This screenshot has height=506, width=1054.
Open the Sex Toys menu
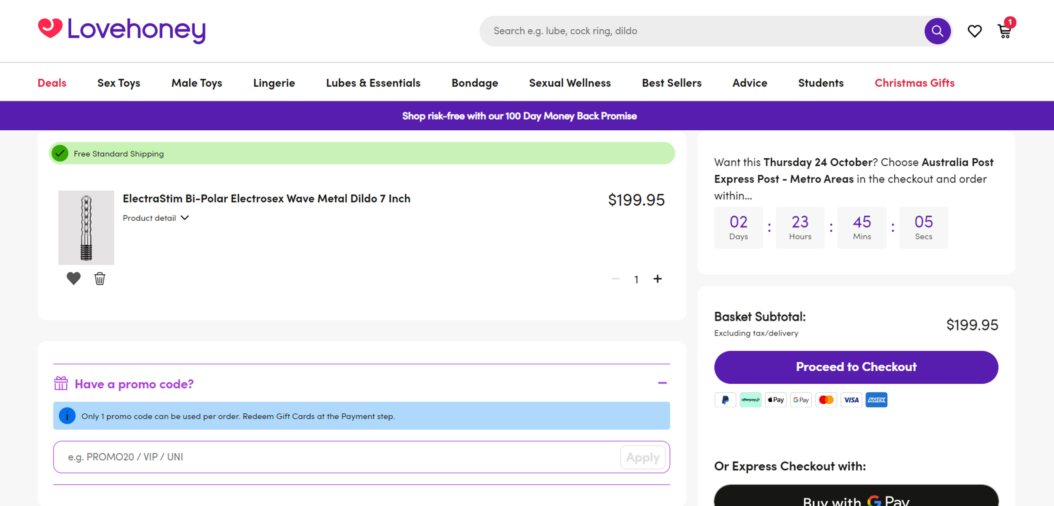(x=119, y=83)
